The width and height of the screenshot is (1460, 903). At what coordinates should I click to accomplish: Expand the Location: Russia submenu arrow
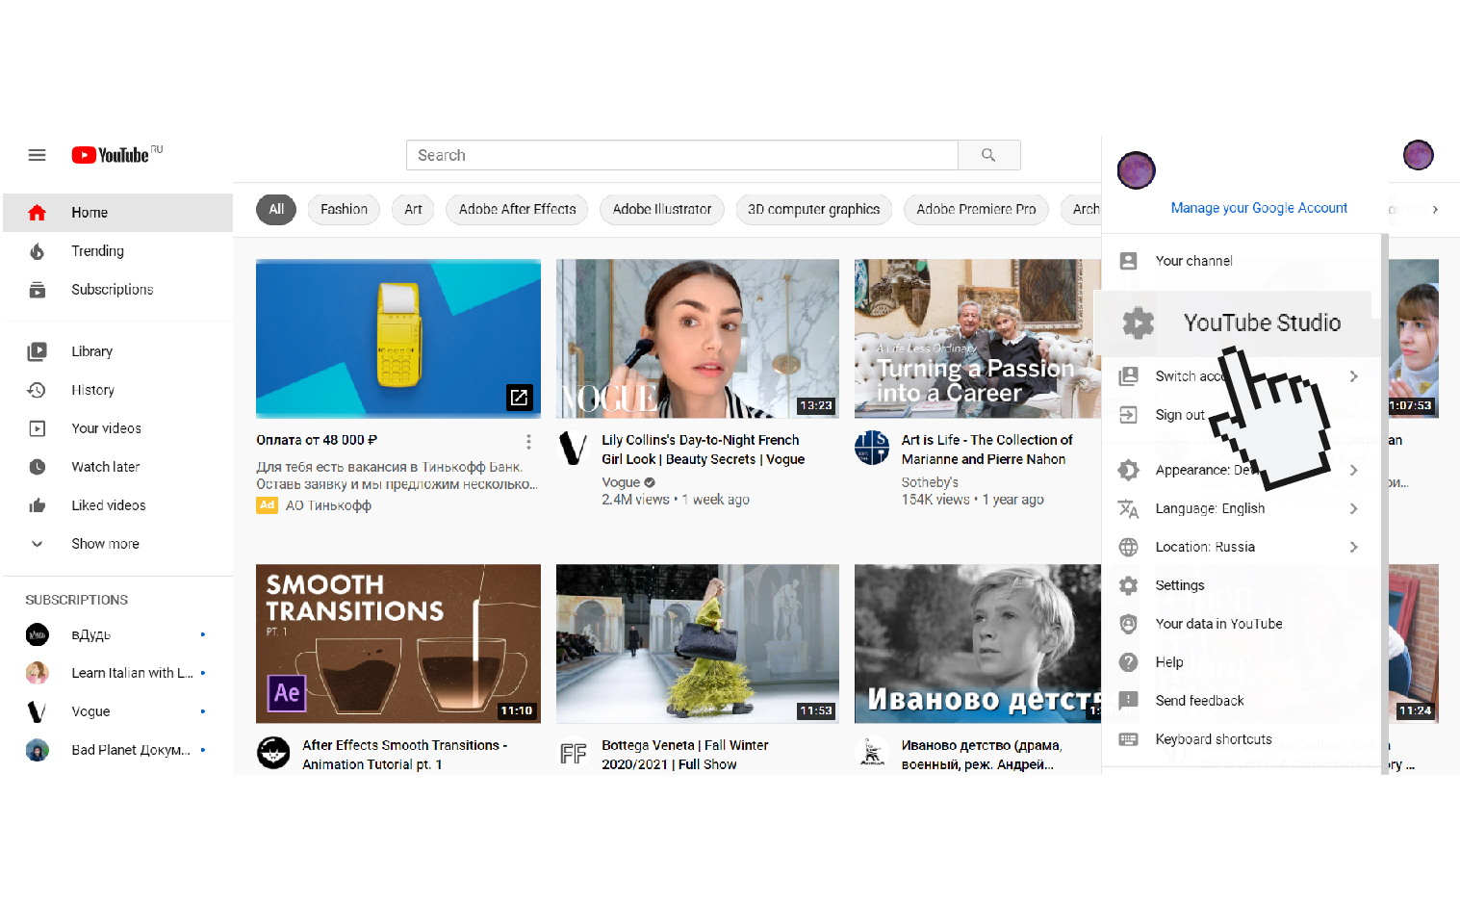click(1354, 547)
